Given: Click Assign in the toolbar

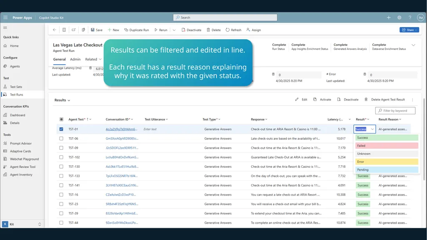Looking at the screenshot, I should 254,30.
